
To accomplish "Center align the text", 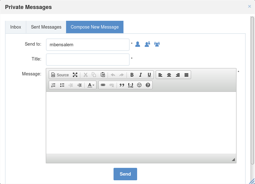I will (169, 75).
